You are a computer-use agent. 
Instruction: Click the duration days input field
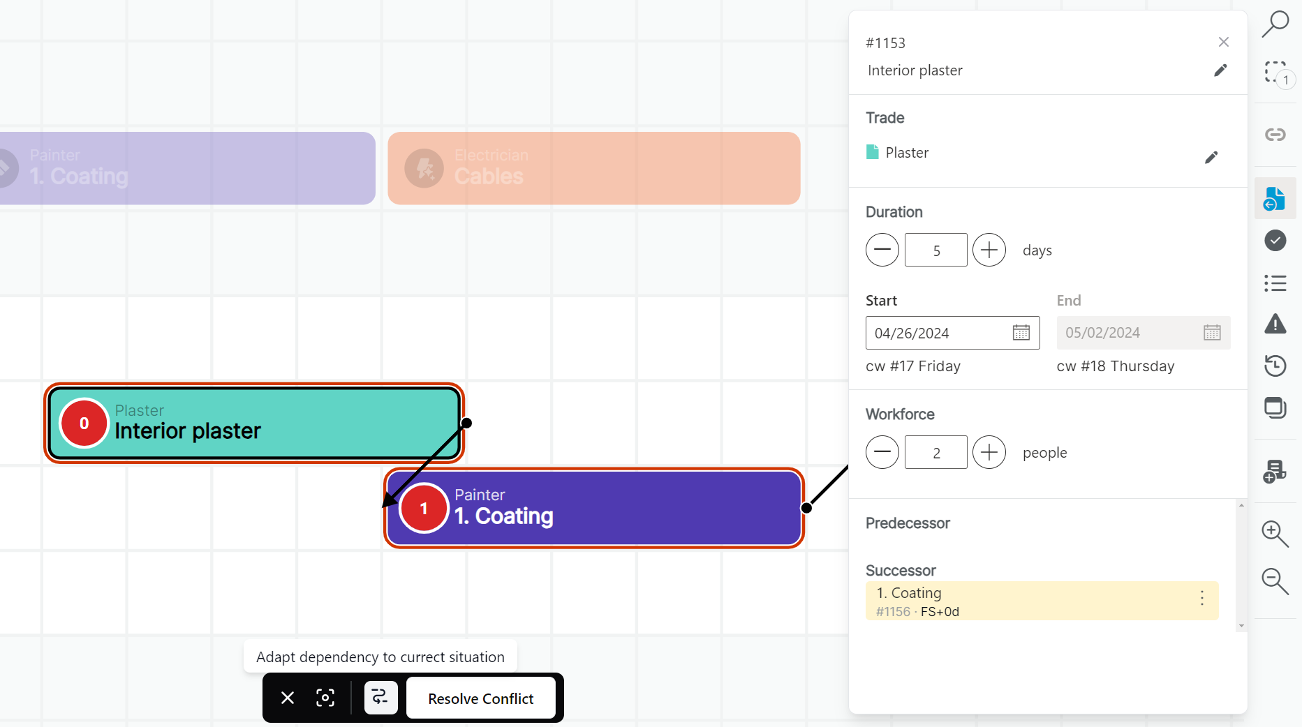[935, 250]
